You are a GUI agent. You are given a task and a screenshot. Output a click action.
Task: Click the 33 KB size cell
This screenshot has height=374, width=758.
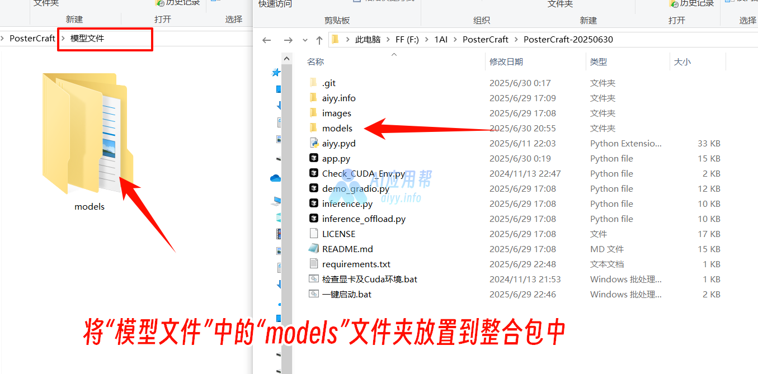click(709, 143)
